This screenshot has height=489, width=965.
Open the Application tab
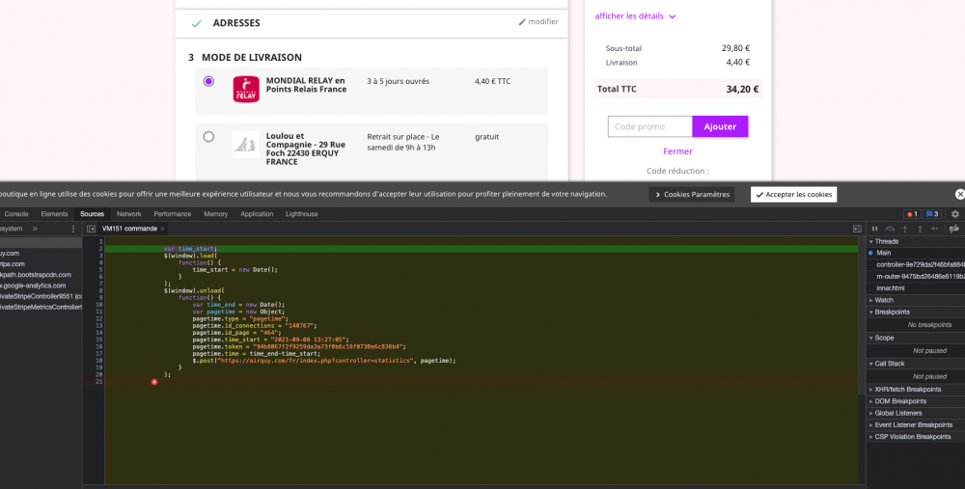(x=257, y=214)
